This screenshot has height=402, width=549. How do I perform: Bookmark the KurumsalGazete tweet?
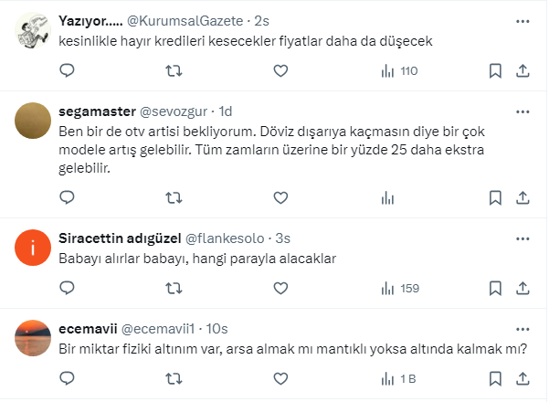(494, 71)
